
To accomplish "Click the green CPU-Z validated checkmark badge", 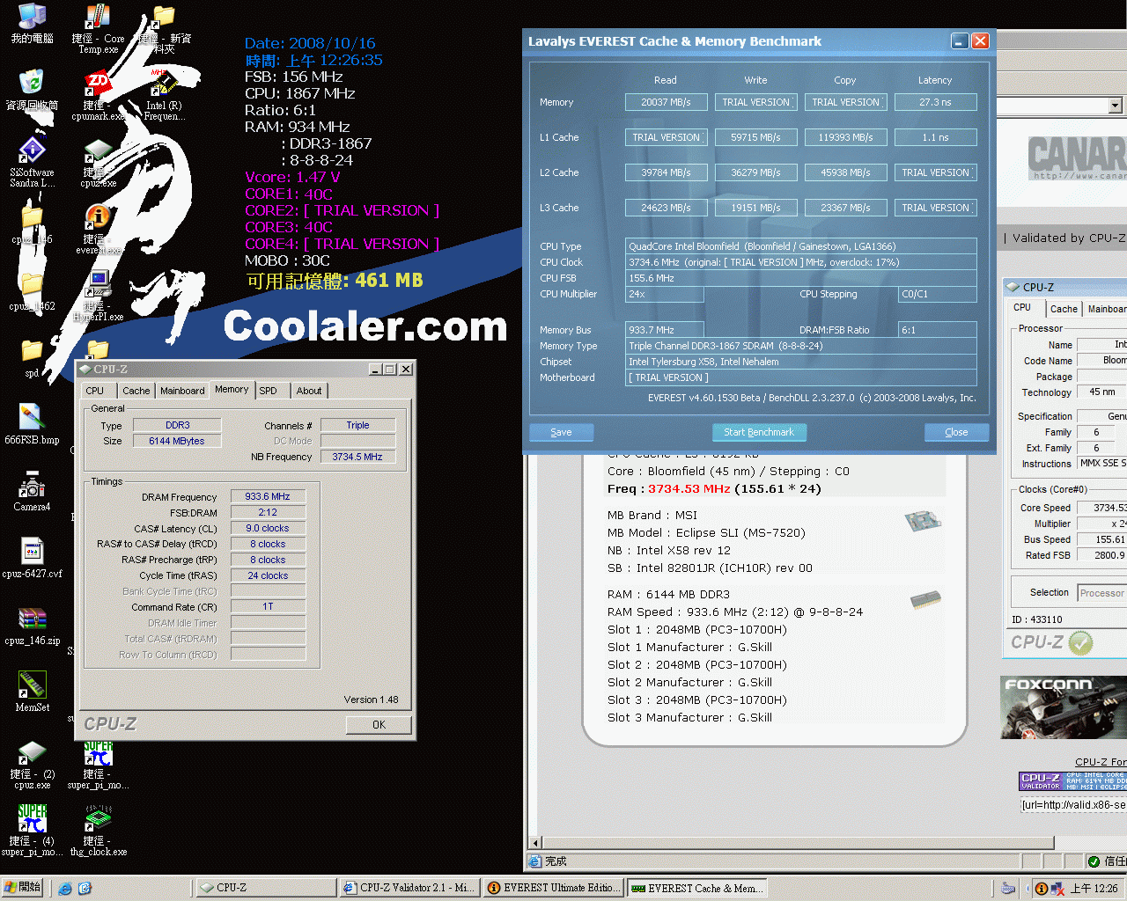I will [1080, 643].
